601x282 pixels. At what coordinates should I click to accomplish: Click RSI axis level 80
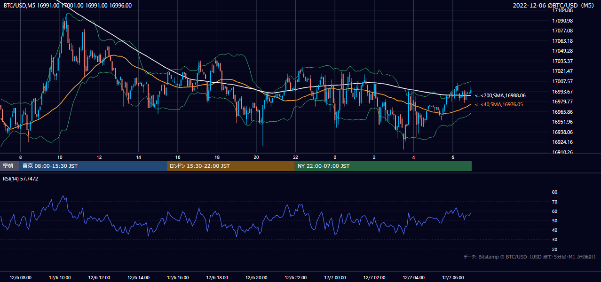click(x=555, y=192)
